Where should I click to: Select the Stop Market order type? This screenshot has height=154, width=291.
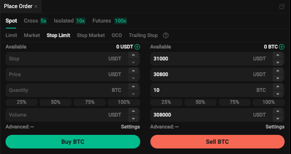point(91,35)
